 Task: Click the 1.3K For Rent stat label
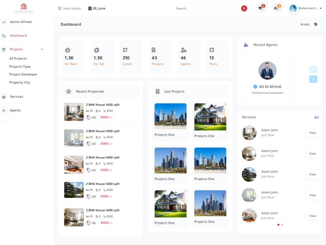coord(71,64)
